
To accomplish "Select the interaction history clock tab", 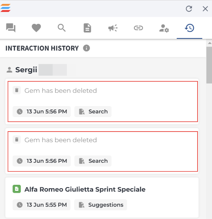I will tap(189, 28).
